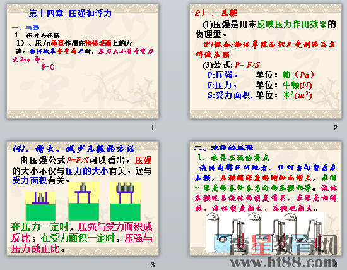Select slide 4 thumbnail about 液体的压强

click(266, 199)
